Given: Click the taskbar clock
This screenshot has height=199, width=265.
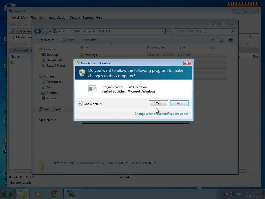Looking at the screenshot, I should click(252, 194).
